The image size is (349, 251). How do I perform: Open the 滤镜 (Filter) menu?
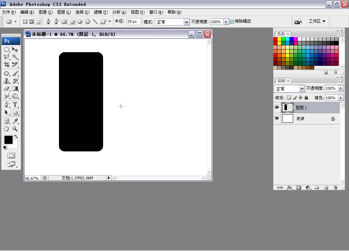(x=101, y=12)
